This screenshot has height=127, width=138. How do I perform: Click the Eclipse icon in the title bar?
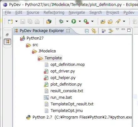5,5
